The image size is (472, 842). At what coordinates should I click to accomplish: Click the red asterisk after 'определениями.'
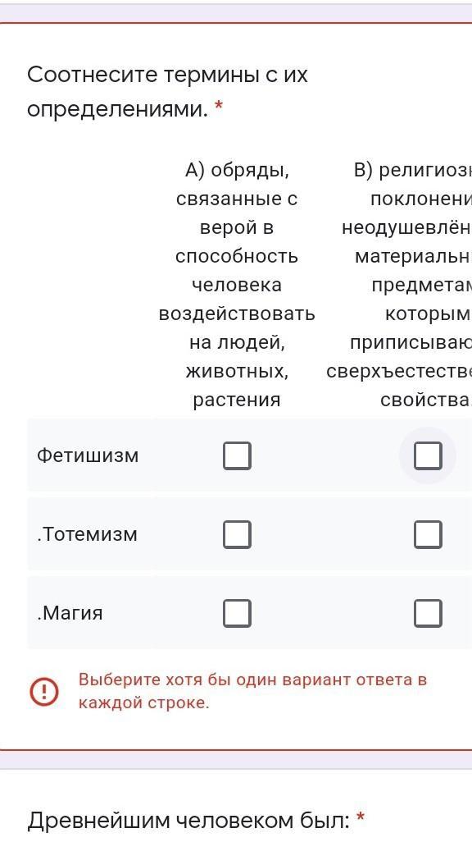click(218, 107)
